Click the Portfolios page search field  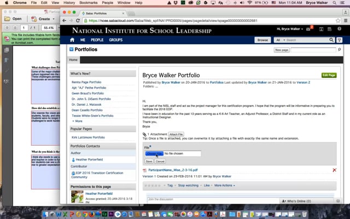point(313,50)
